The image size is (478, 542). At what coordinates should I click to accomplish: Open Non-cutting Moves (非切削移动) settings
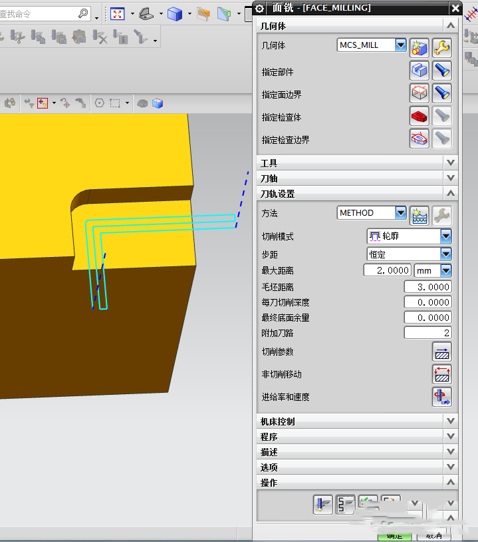pos(441,374)
